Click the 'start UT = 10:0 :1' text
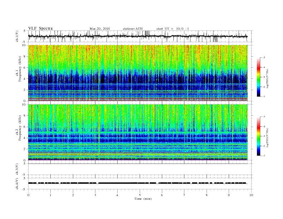 coord(173,29)
